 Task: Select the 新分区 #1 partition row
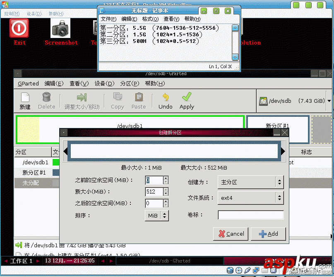37,173
